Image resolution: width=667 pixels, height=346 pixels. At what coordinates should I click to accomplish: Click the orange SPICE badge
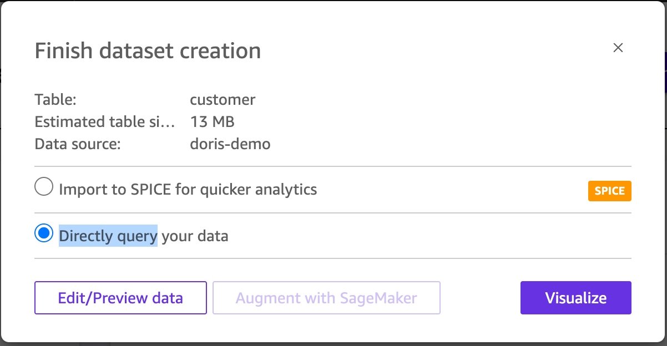click(x=609, y=191)
